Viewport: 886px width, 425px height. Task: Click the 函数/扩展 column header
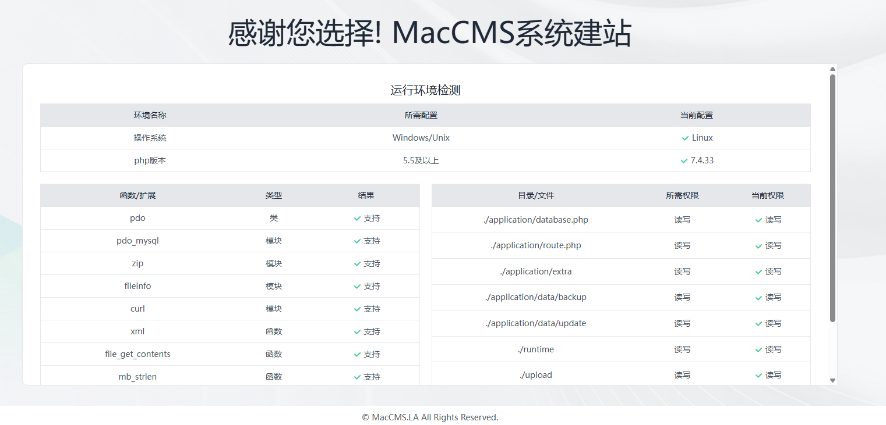(x=137, y=195)
